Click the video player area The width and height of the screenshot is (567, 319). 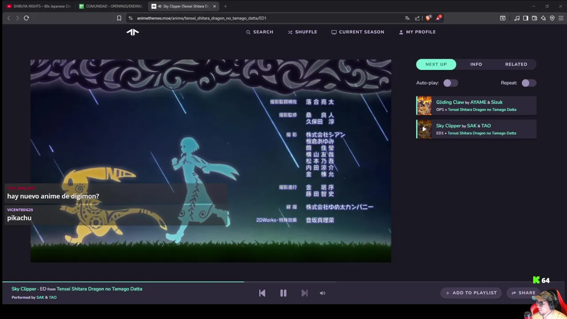210,160
